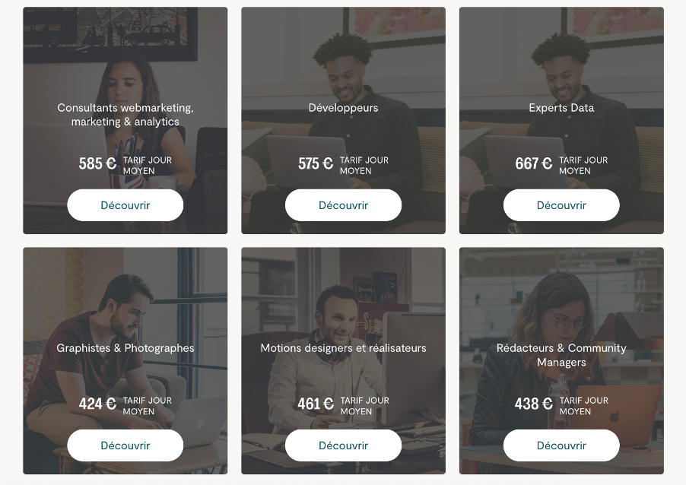Viewport: 686px width, 485px height.
Task: Select the Graphistes & Photographes heading
Action: click(x=125, y=348)
